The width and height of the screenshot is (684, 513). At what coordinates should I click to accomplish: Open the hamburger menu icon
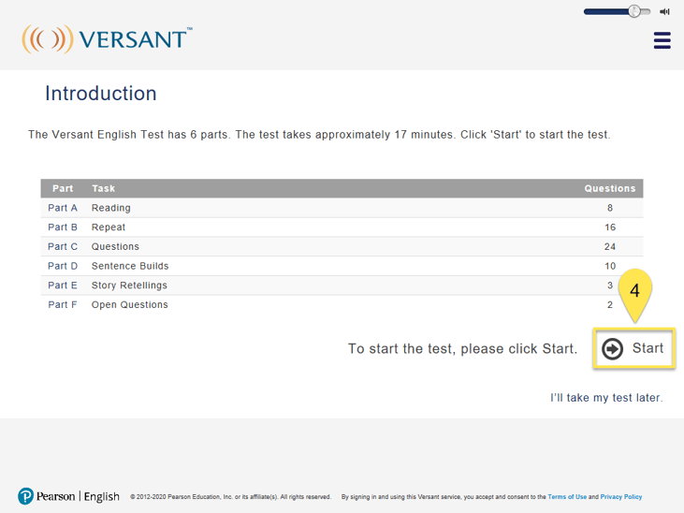tap(662, 40)
